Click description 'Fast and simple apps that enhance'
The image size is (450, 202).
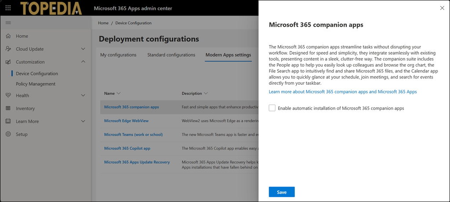coord(220,107)
